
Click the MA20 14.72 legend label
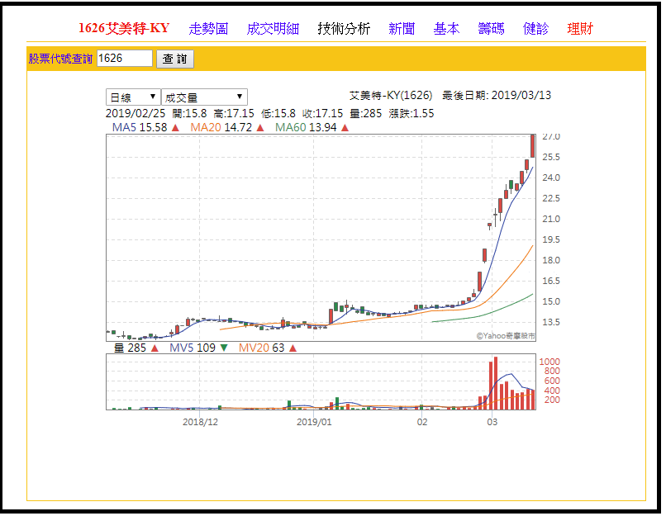tap(221, 127)
